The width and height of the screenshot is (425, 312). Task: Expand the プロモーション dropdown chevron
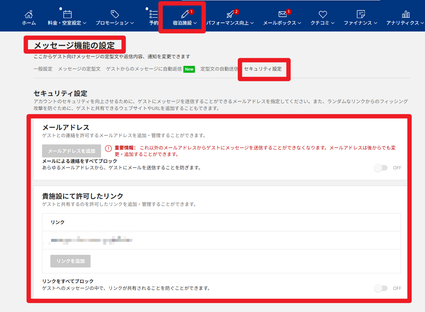click(132, 23)
